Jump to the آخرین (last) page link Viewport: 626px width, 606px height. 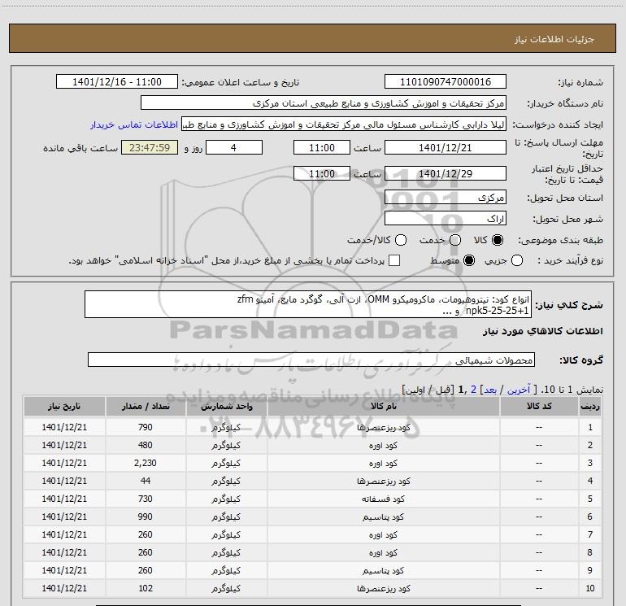click(519, 390)
